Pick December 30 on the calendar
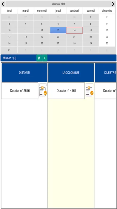This screenshot has width=117, height=209. [x=107, y=43]
